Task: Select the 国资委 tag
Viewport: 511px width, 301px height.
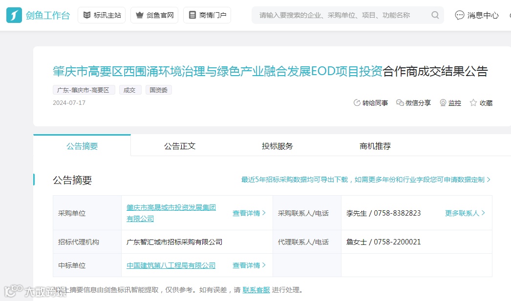Action: pyautogui.click(x=158, y=90)
